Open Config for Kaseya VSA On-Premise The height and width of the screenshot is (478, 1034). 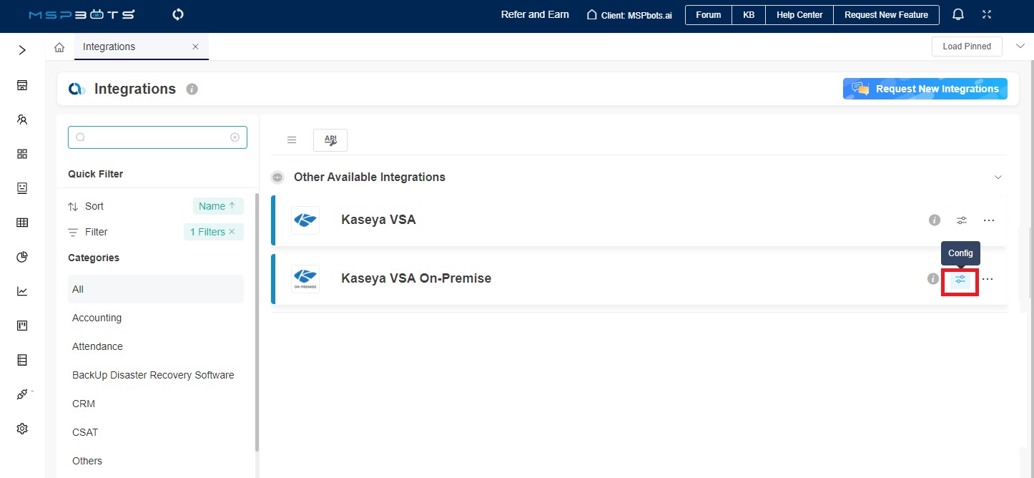[x=960, y=279]
